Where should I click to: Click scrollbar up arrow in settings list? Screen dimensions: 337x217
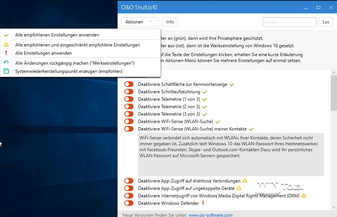tap(334, 72)
